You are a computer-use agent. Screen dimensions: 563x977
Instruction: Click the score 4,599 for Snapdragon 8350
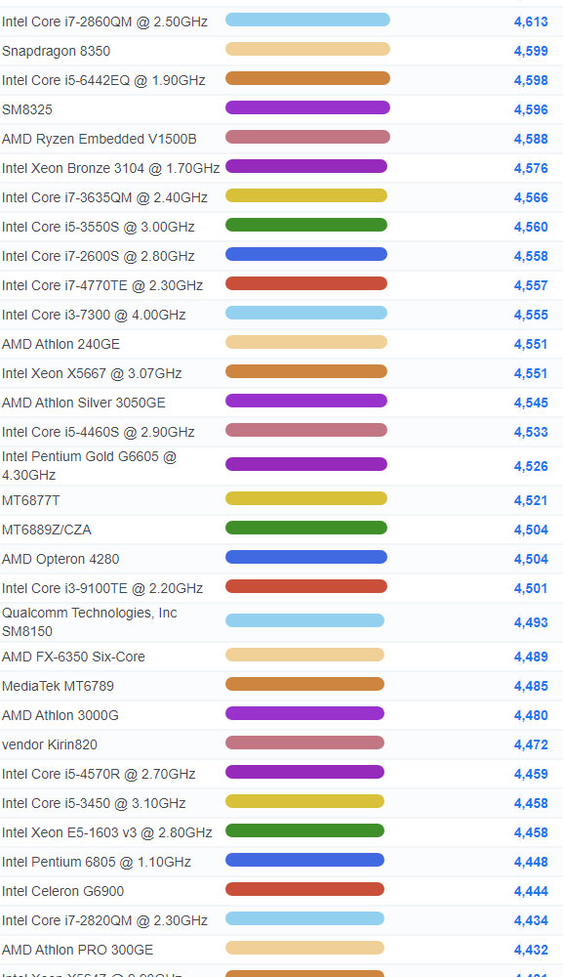tap(531, 51)
